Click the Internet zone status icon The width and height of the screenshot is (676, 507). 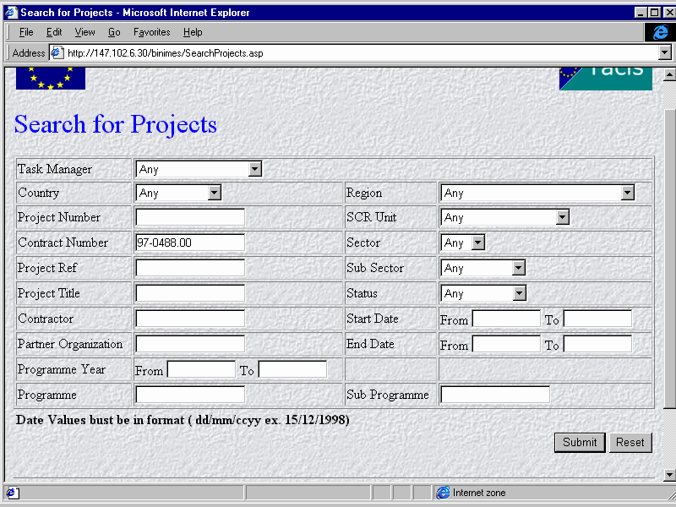point(443,493)
